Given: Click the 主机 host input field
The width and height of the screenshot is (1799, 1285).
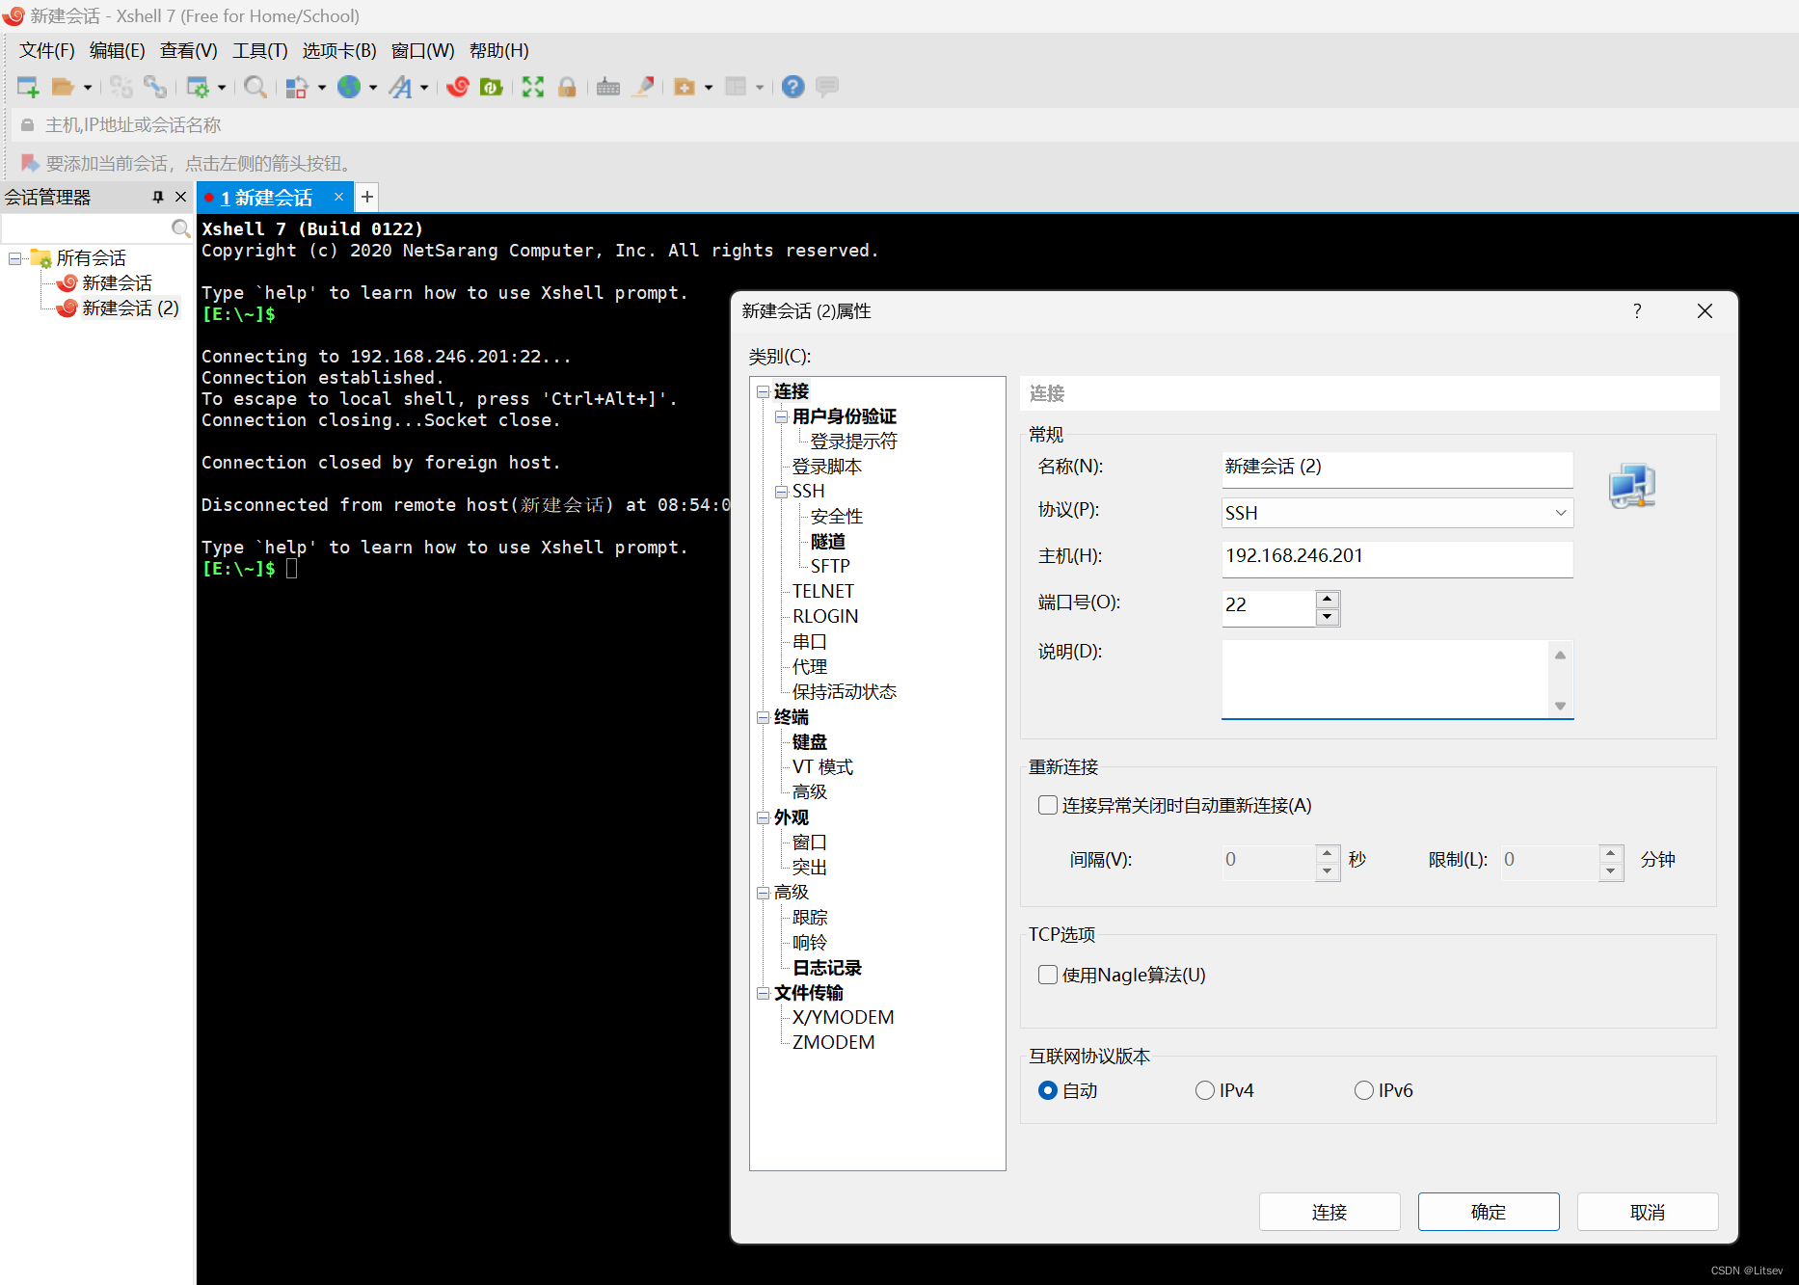Looking at the screenshot, I should 1397,557.
